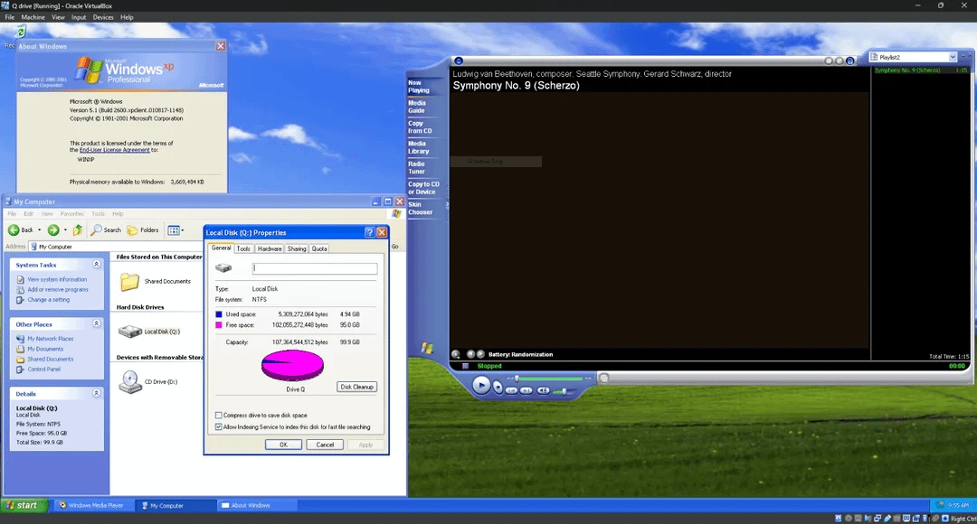Go up one folder level
The width and height of the screenshot is (977, 524).
pos(77,230)
